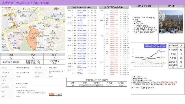Viewport: 185px width, 104px height.
Task: Click the 학군 column header
Action: pos(33,55)
